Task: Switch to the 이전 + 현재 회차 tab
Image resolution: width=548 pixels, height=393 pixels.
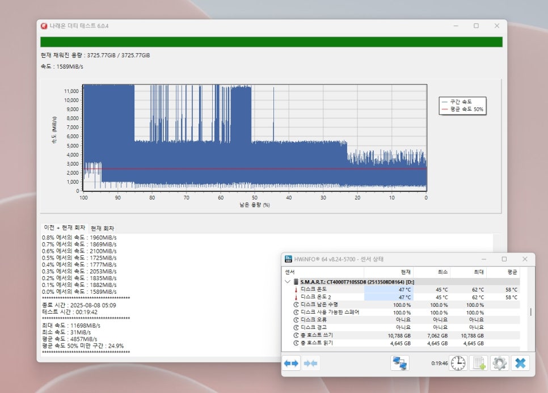Action: point(64,228)
